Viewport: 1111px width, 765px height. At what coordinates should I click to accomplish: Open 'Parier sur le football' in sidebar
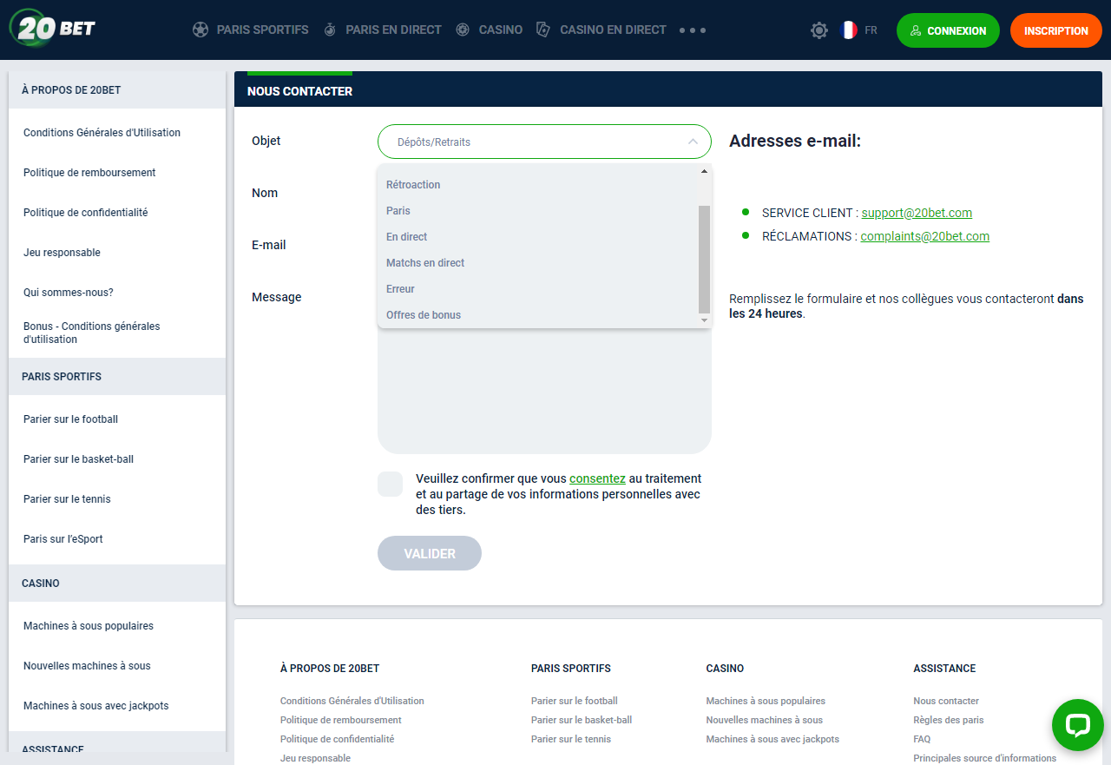[x=70, y=419]
